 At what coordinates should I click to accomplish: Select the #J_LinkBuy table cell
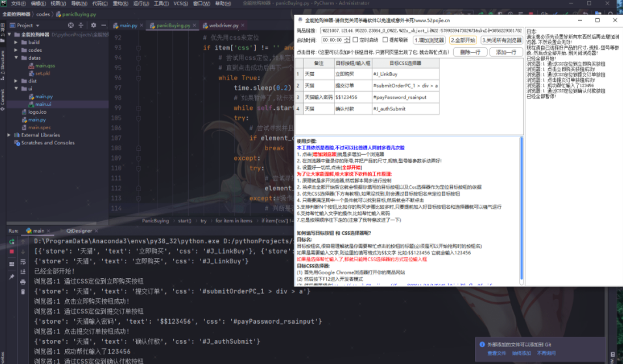pos(406,74)
